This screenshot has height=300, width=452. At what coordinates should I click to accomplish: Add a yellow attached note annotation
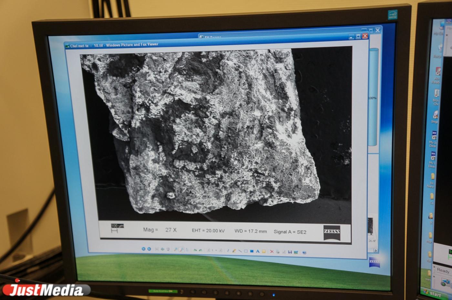point(264,251)
